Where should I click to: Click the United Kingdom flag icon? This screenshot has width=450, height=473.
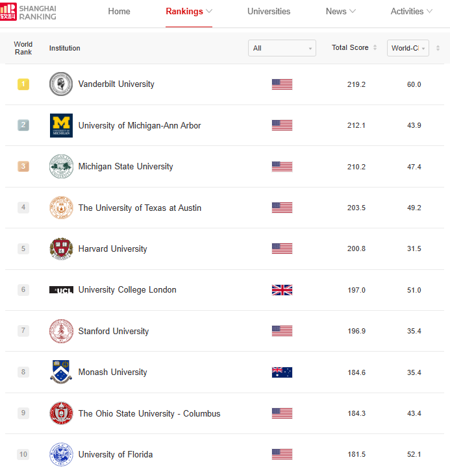point(282,290)
